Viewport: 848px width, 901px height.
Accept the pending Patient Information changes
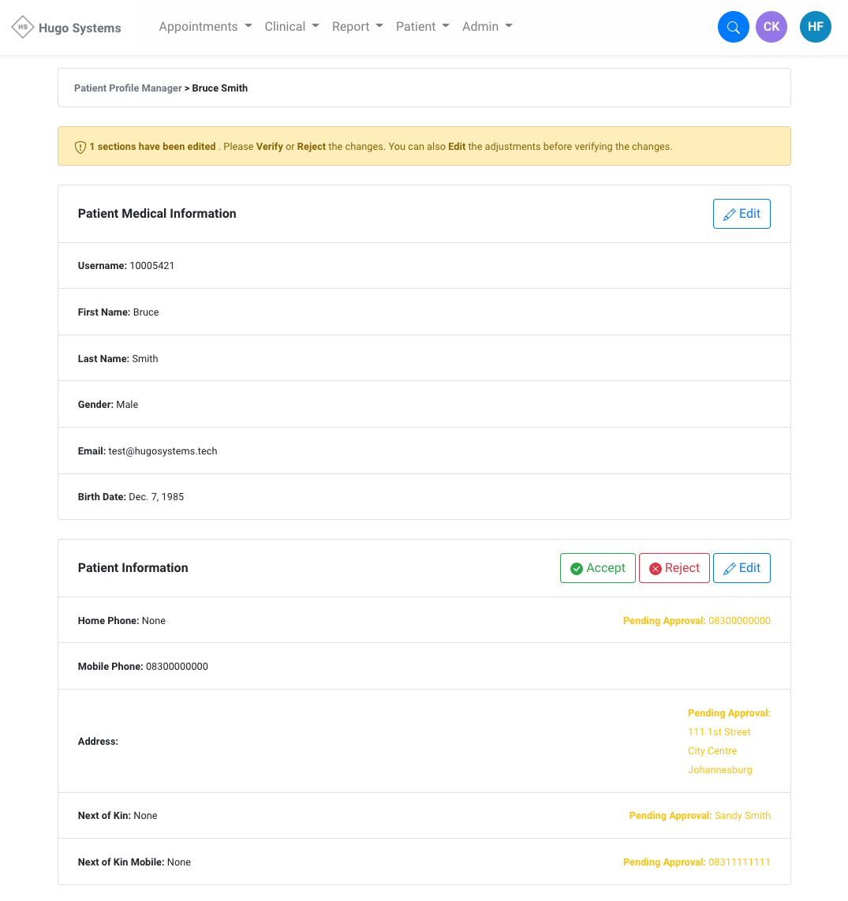[x=597, y=568]
